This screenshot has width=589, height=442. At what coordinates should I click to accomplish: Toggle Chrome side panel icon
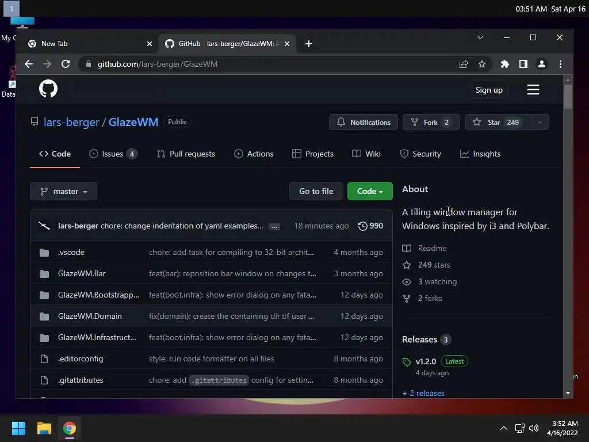click(523, 64)
